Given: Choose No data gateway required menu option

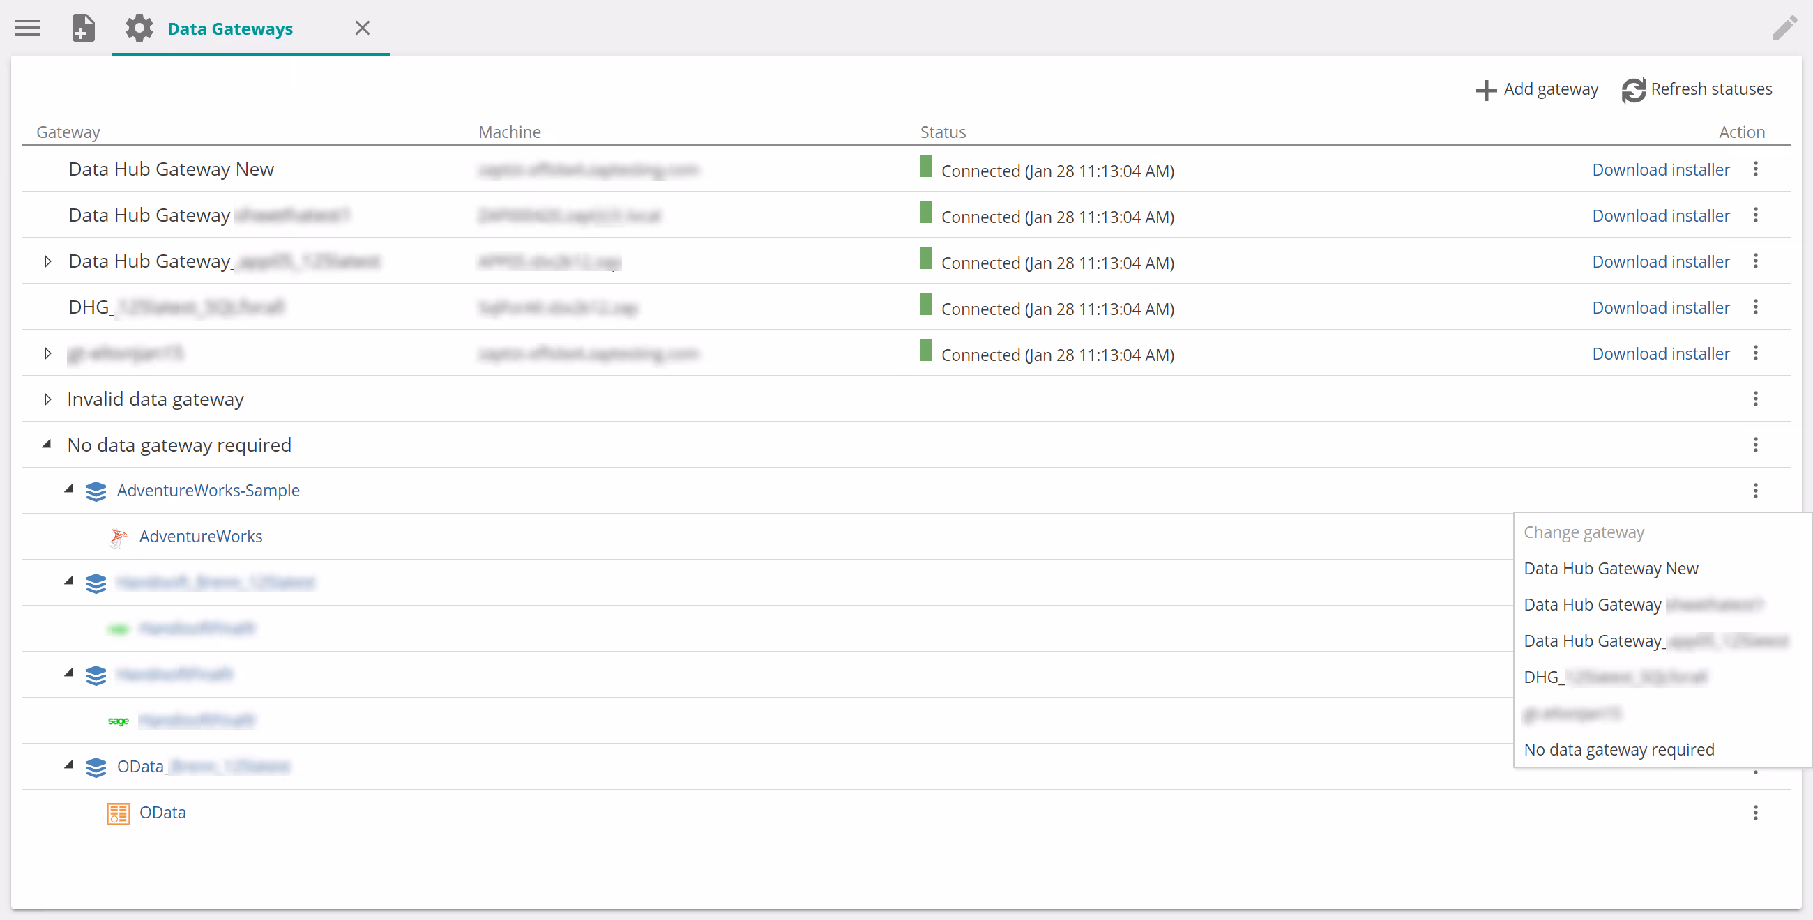Looking at the screenshot, I should pos(1618,750).
